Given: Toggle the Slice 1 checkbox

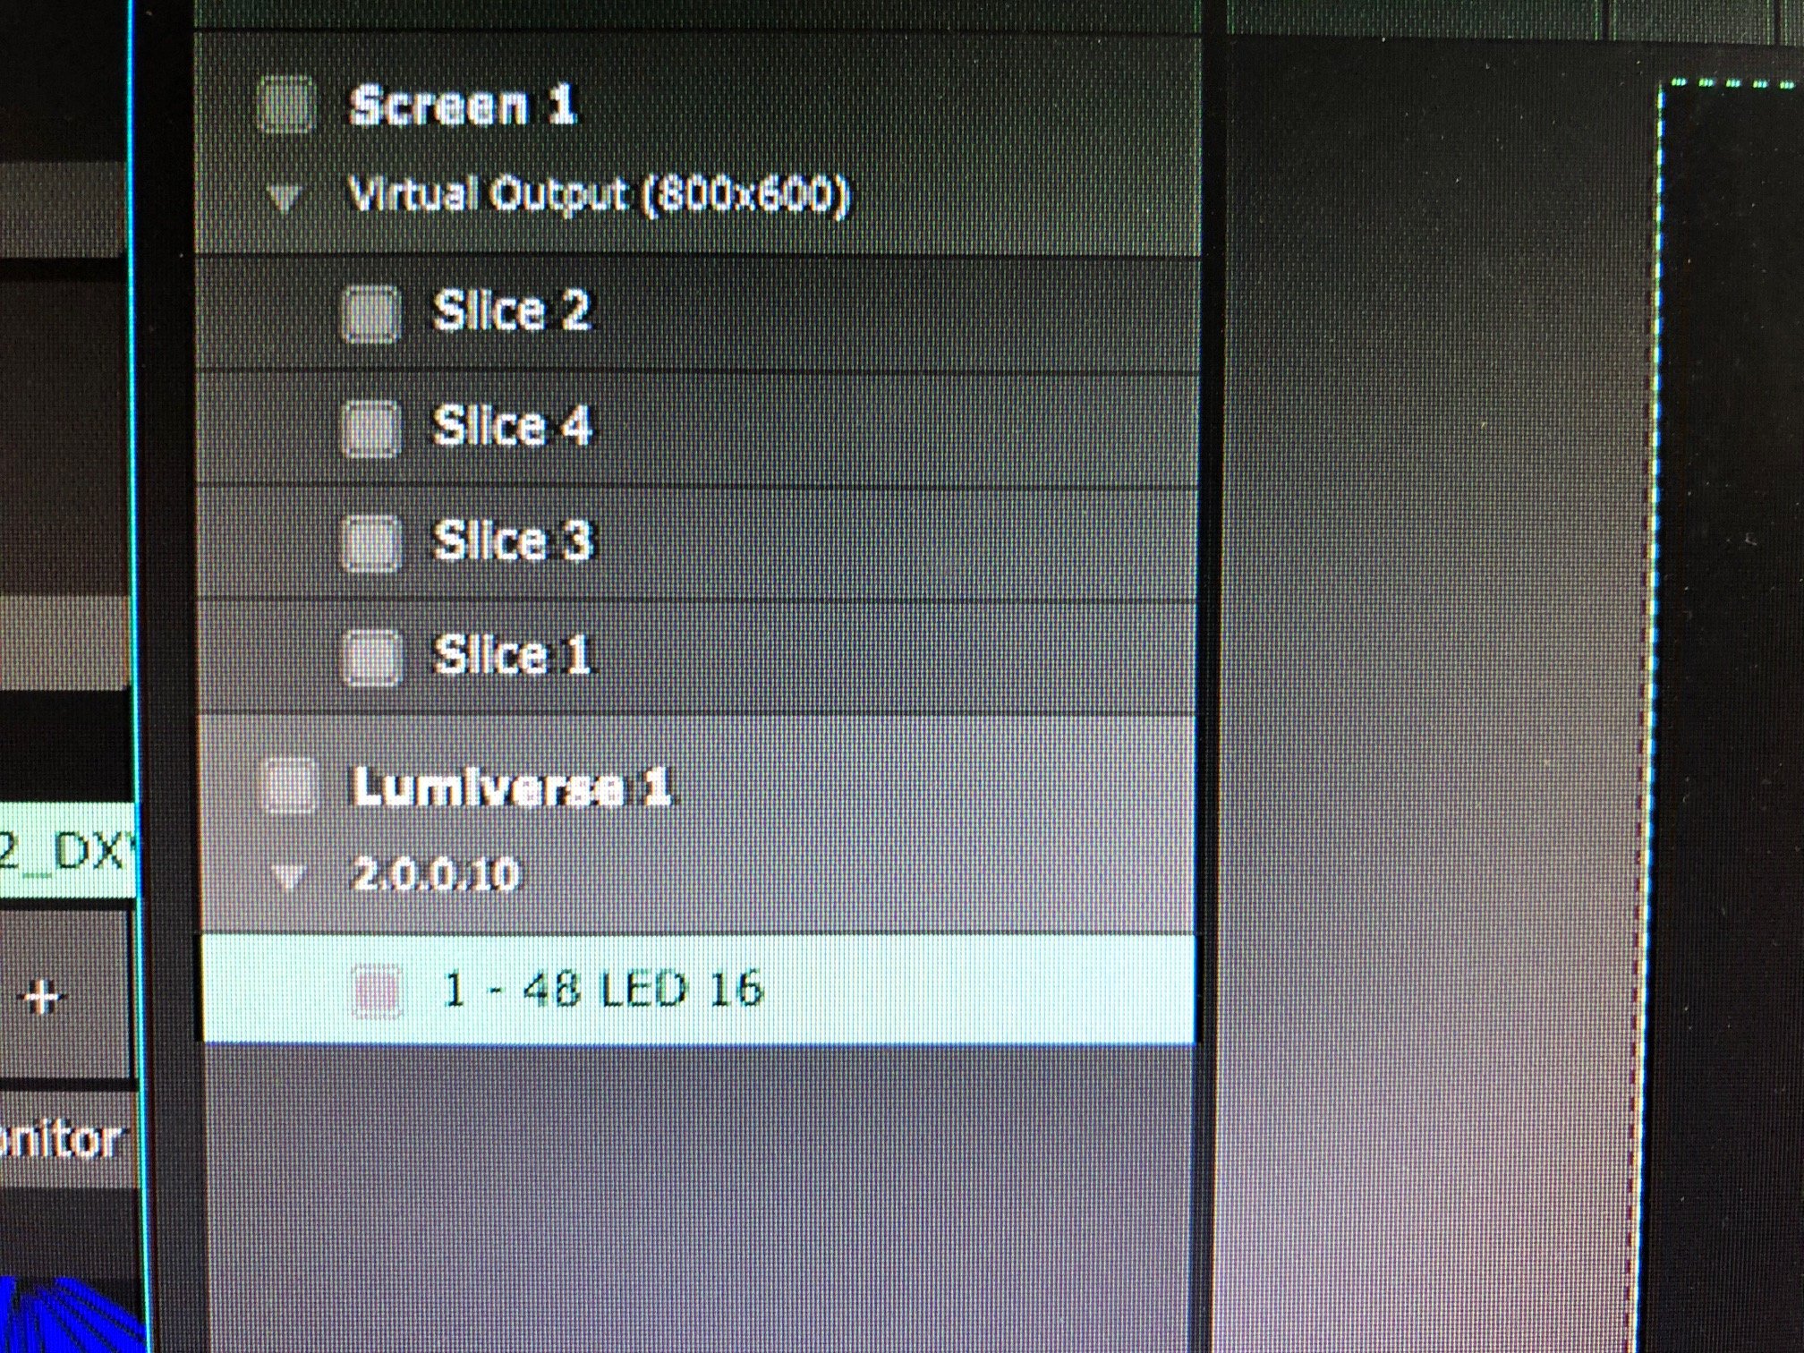Looking at the screenshot, I should [370, 656].
